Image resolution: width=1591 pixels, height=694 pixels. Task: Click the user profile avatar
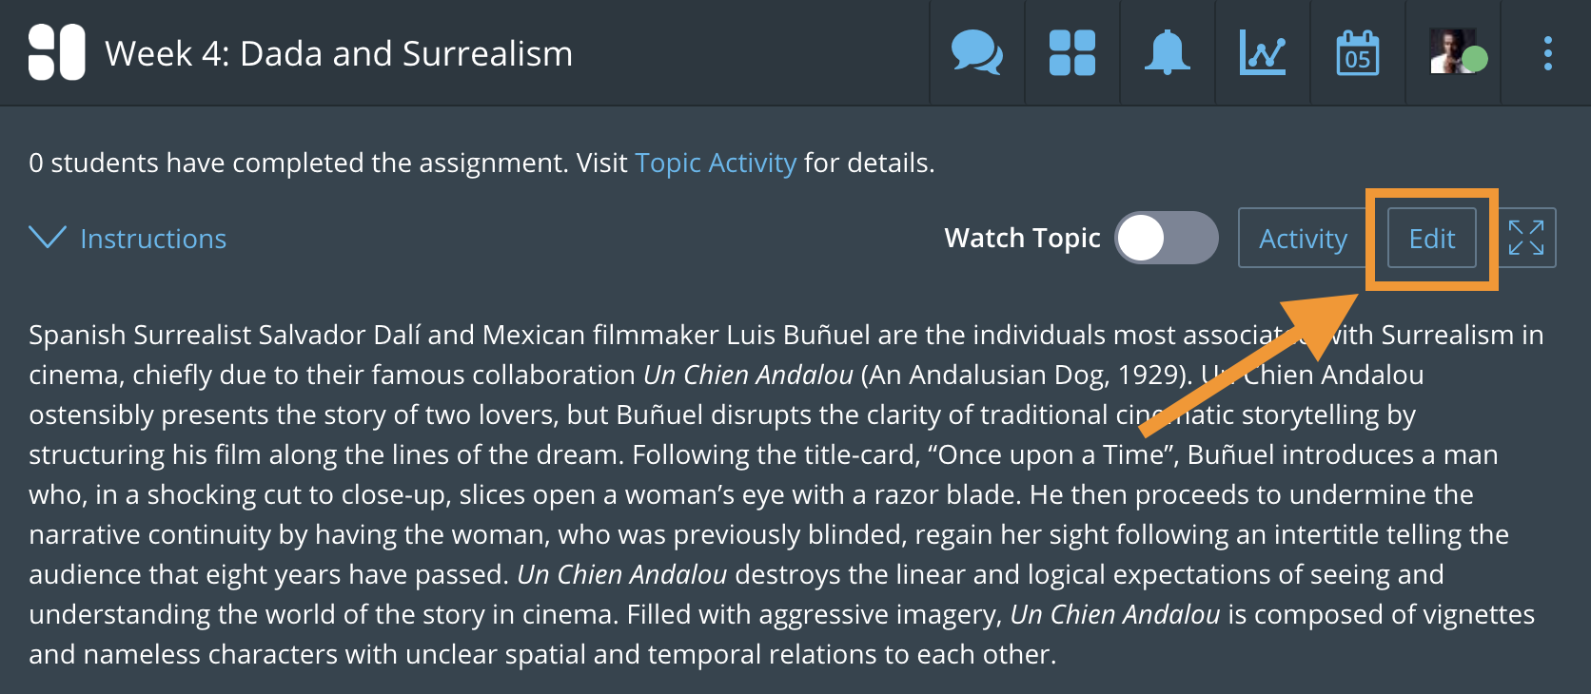coord(1448,50)
